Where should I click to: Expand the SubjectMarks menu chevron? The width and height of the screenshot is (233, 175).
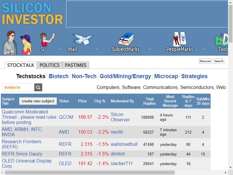pyautogui.click(x=149, y=49)
